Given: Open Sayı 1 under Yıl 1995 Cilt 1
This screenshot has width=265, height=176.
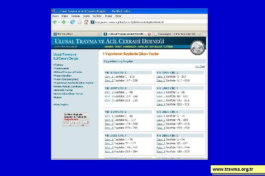Looking at the screenshot, I should tap(109, 77).
